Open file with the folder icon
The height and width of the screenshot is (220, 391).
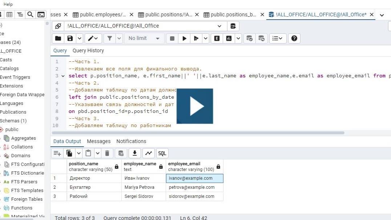point(58,38)
